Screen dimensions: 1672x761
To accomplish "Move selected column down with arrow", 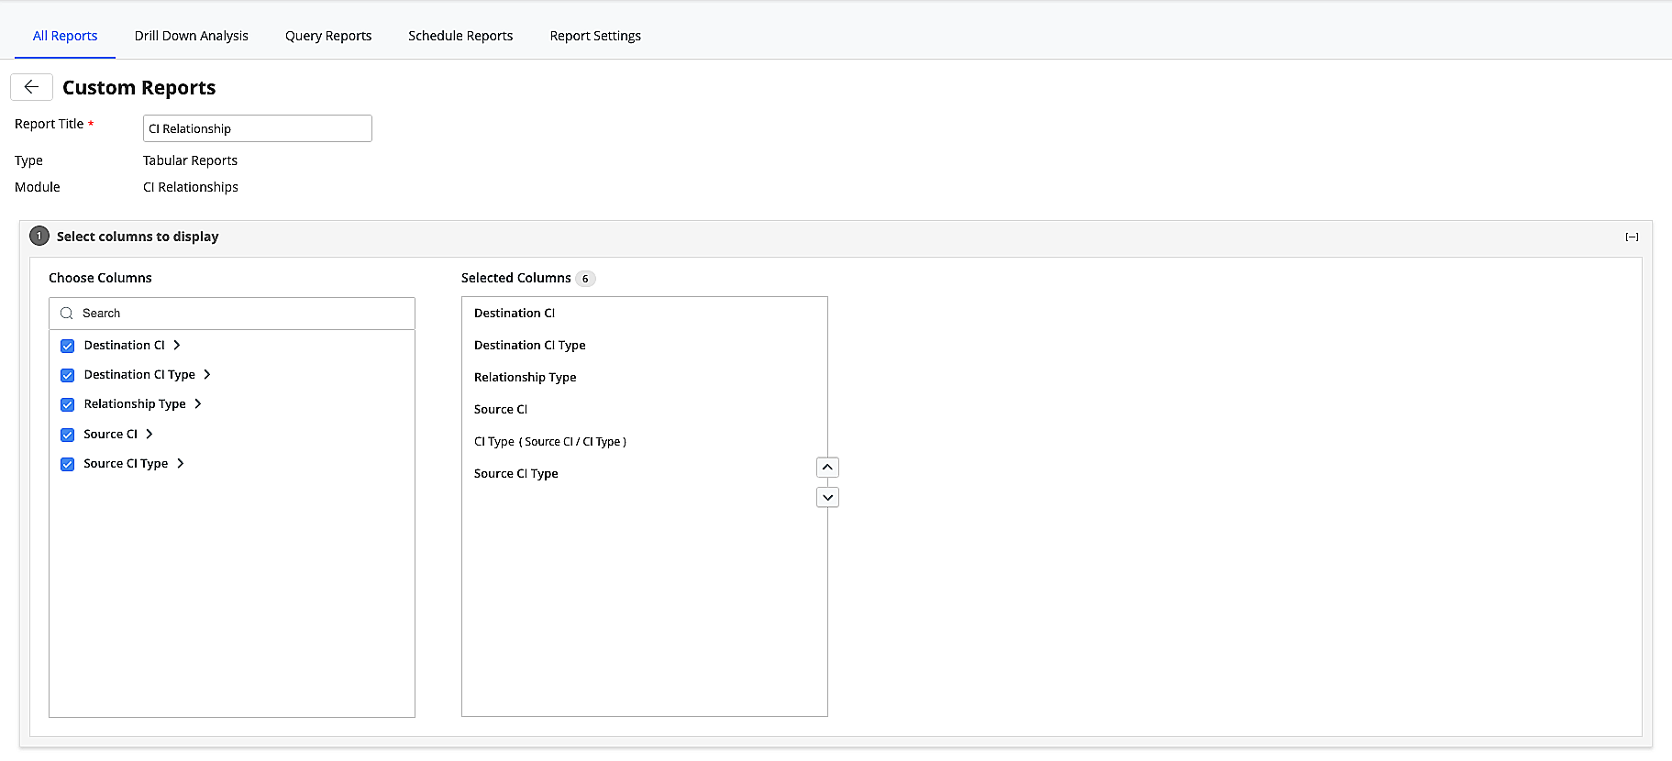I will click(x=827, y=497).
